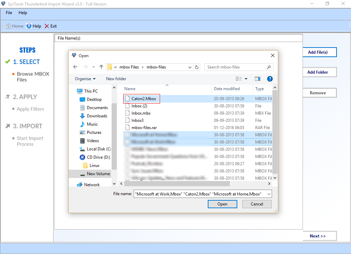
Task: Select Videos in navigation tree
Action: pyautogui.click(x=89, y=141)
